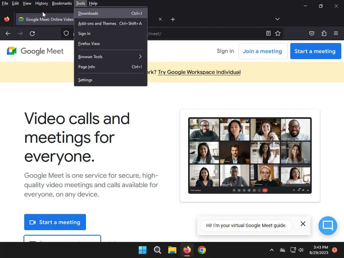Go back with the back arrow button

(8, 33)
